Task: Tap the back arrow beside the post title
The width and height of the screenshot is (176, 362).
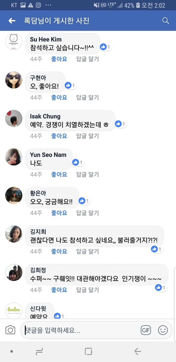Action: 12,20
